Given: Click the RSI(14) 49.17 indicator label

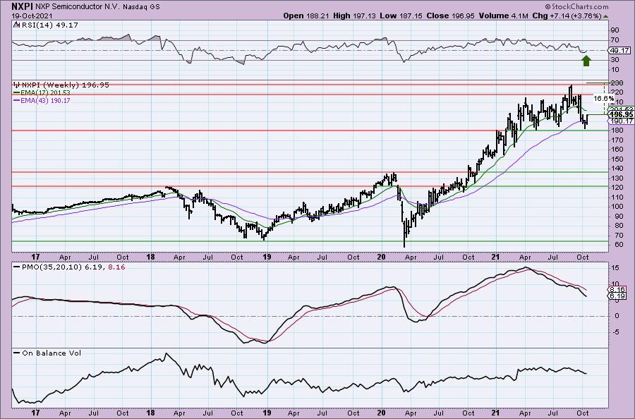Looking at the screenshot, I should 49,25.
